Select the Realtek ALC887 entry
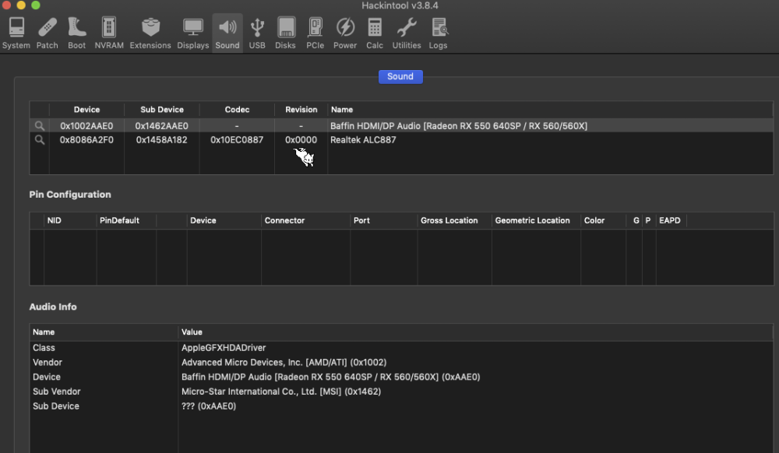This screenshot has width=779, height=453. click(x=363, y=140)
